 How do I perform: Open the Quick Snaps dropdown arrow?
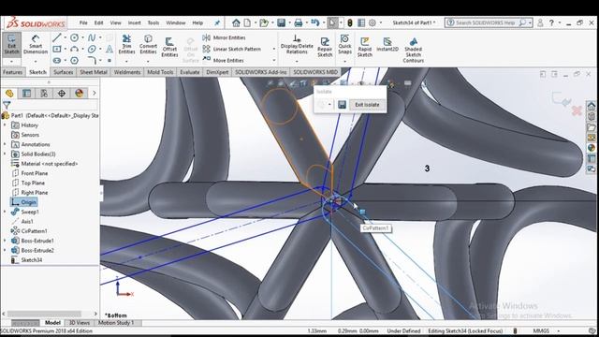344,61
